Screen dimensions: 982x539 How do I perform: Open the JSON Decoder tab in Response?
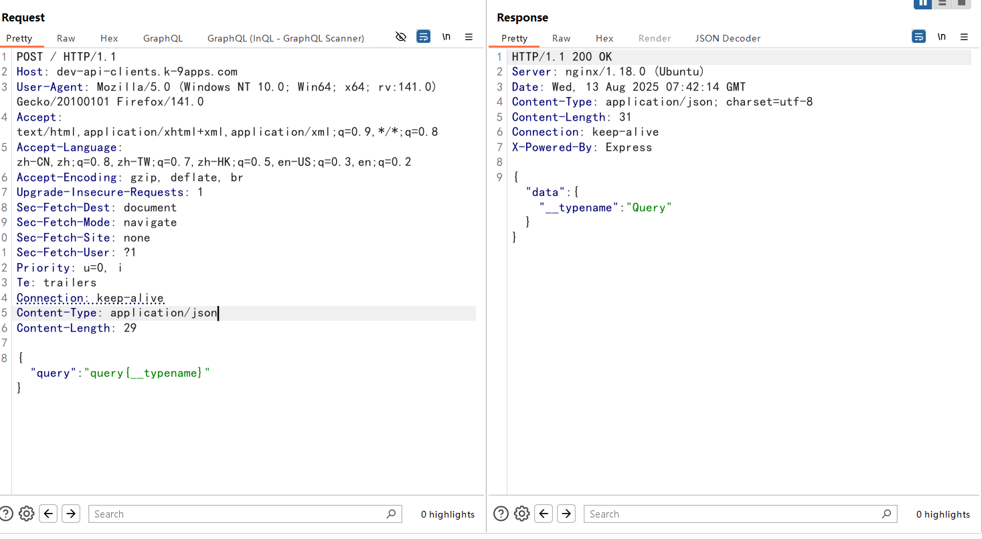point(728,38)
